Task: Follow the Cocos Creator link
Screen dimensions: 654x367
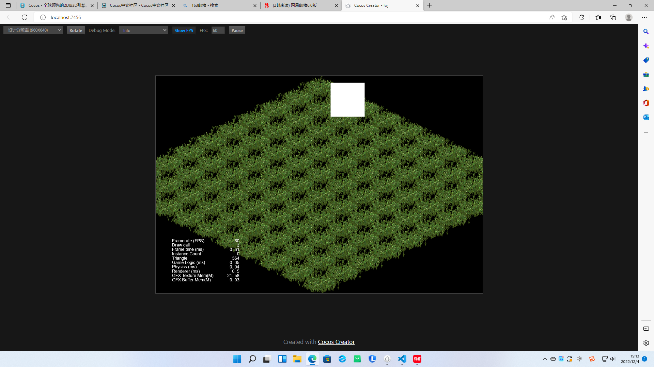Action: 336,342
